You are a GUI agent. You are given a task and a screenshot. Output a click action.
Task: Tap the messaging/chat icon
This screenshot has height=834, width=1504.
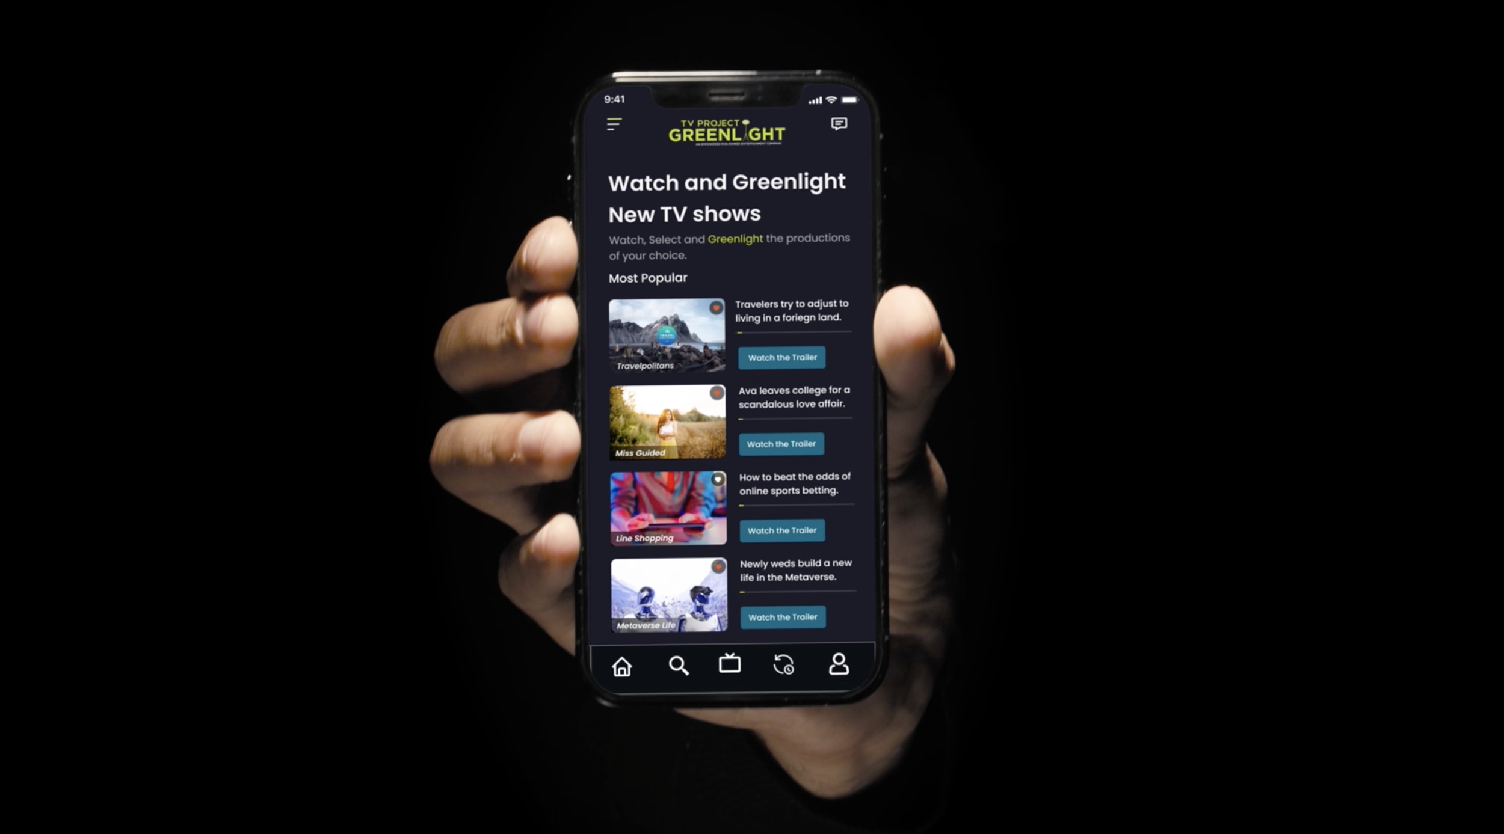coord(839,123)
